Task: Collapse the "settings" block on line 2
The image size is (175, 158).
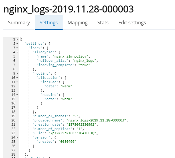Action: tap(17, 44)
